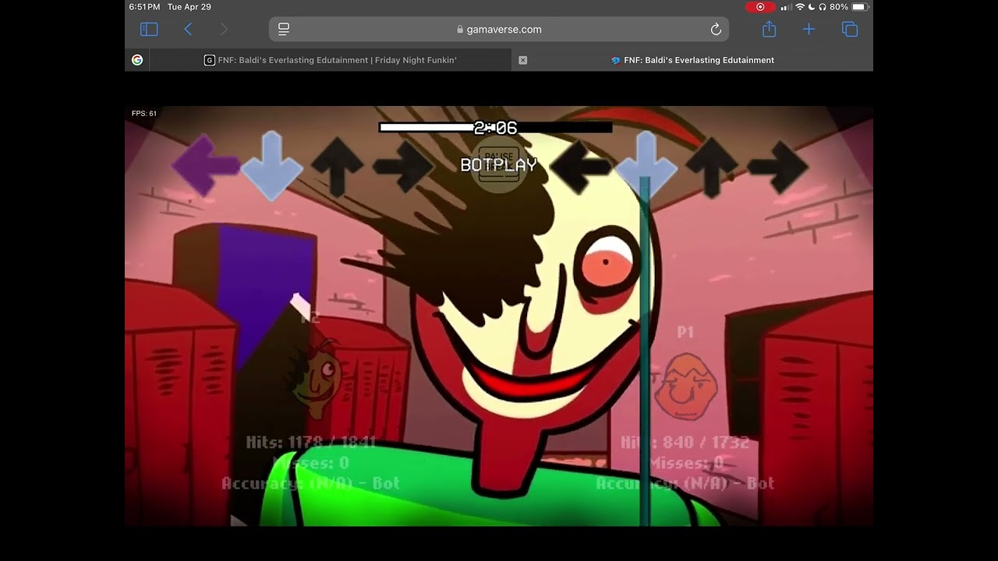Click the P1 health icon face
The image size is (998, 561).
click(x=685, y=387)
